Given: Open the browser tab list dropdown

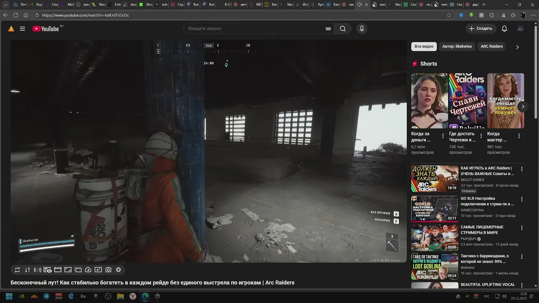Looking at the screenshot, I should tap(5, 5).
